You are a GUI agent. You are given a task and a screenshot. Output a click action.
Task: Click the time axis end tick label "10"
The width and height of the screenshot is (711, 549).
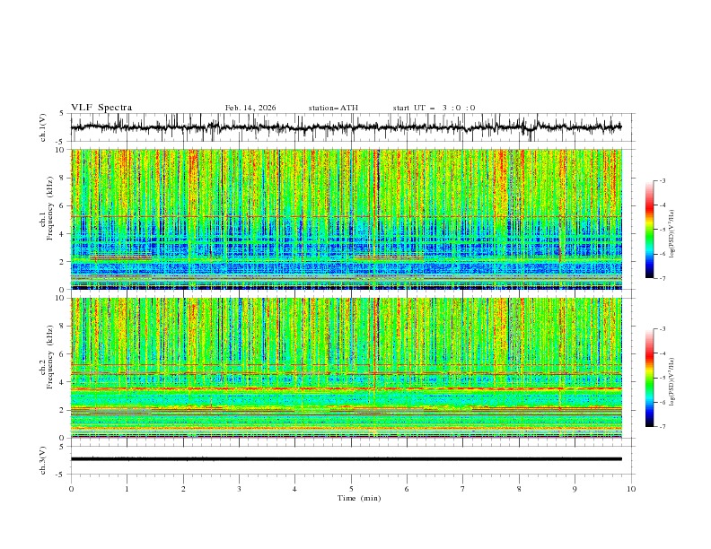(631, 489)
